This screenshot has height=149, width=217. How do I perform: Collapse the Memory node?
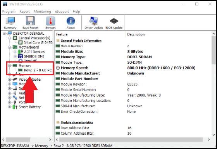pyautogui.click(x=9, y=66)
